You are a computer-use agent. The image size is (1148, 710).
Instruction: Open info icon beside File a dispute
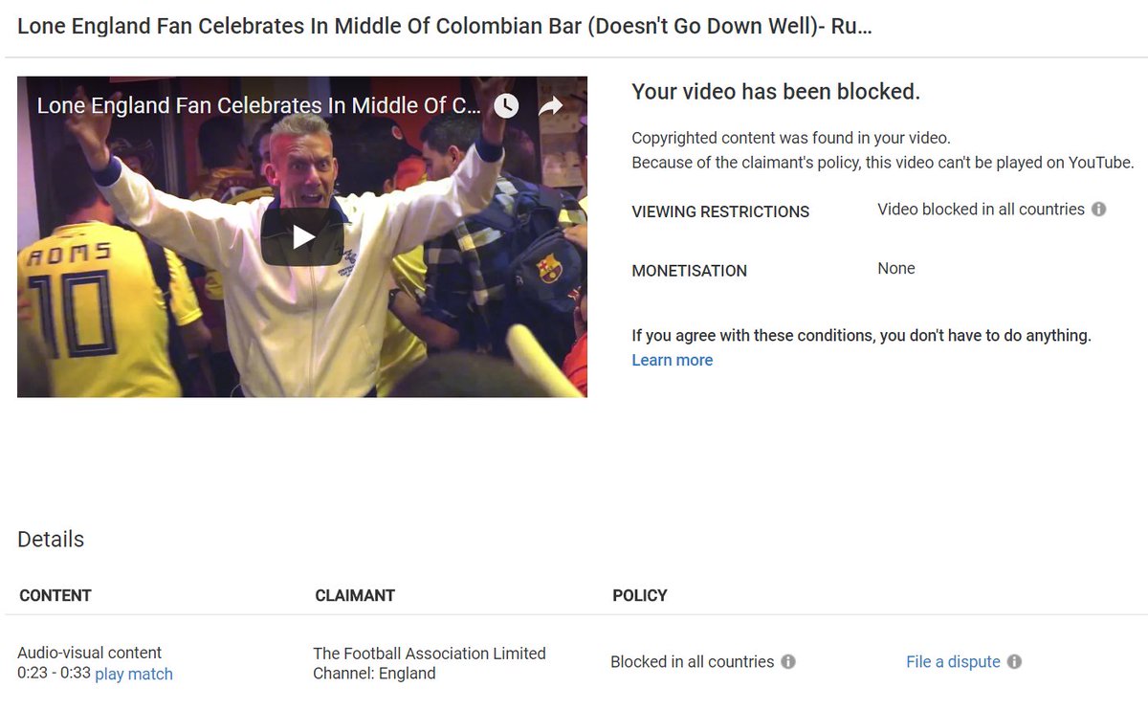(1015, 662)
